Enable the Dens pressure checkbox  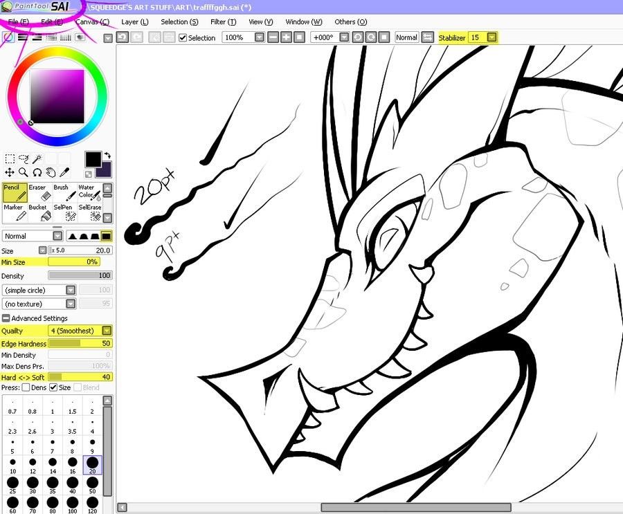click(26, 387)
